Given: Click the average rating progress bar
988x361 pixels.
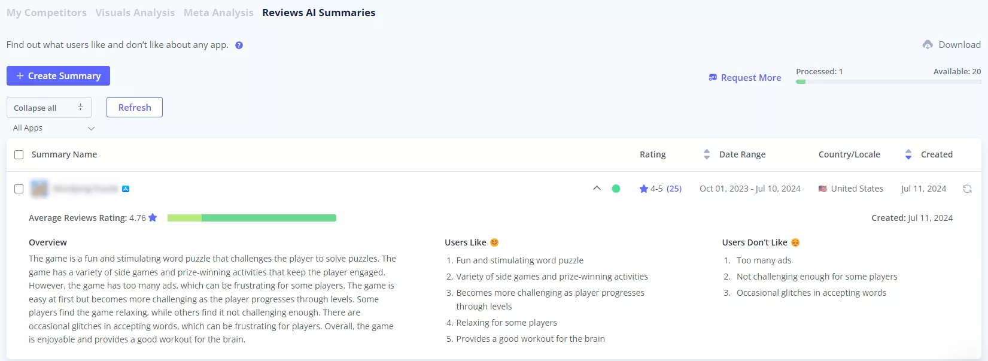Looking at the screenshot, I should click(x=252, y=218).
